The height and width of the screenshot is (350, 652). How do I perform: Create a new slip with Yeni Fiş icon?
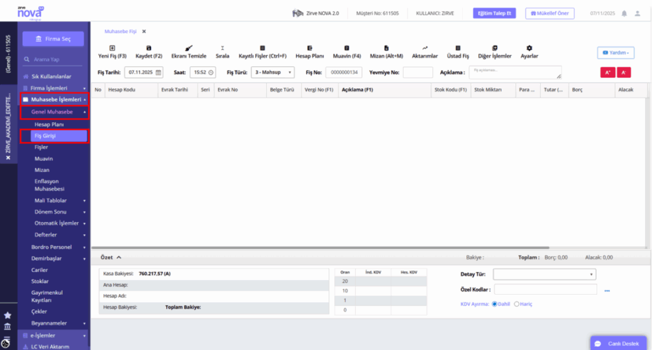[112, 48]
